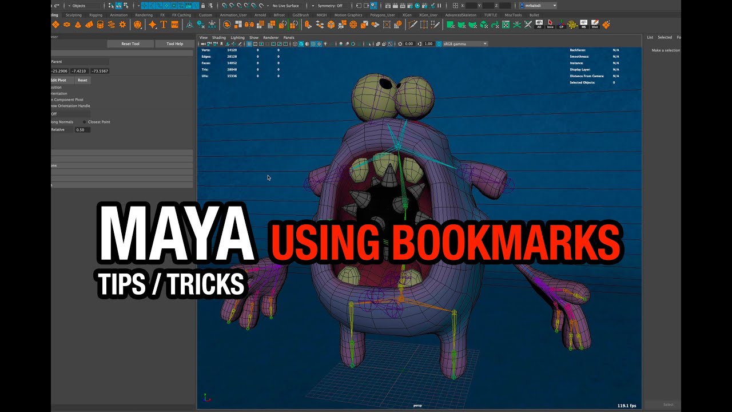Toggle smooth shade all in viewport toolbar
This screenshot has width=732, height=412.
coord(301,43)
